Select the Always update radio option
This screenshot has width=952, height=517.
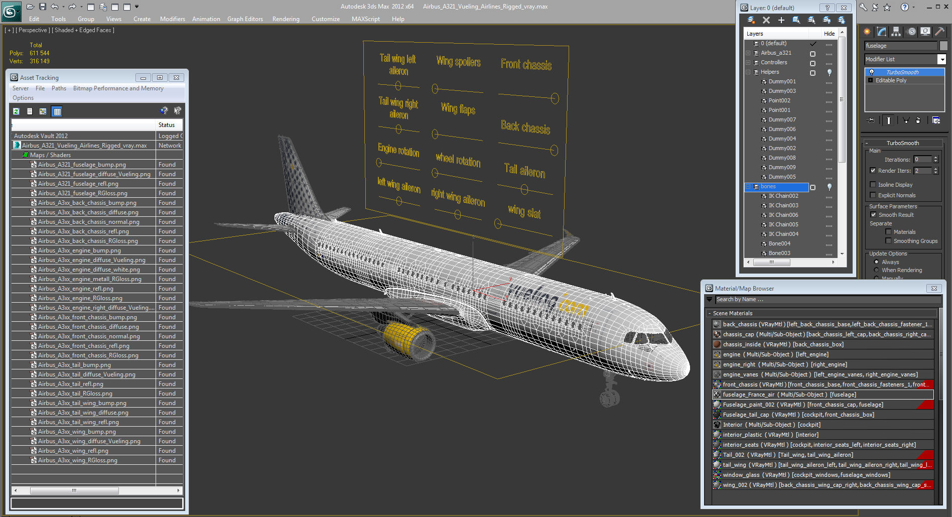pyautogui.click(x=877, y=262)
